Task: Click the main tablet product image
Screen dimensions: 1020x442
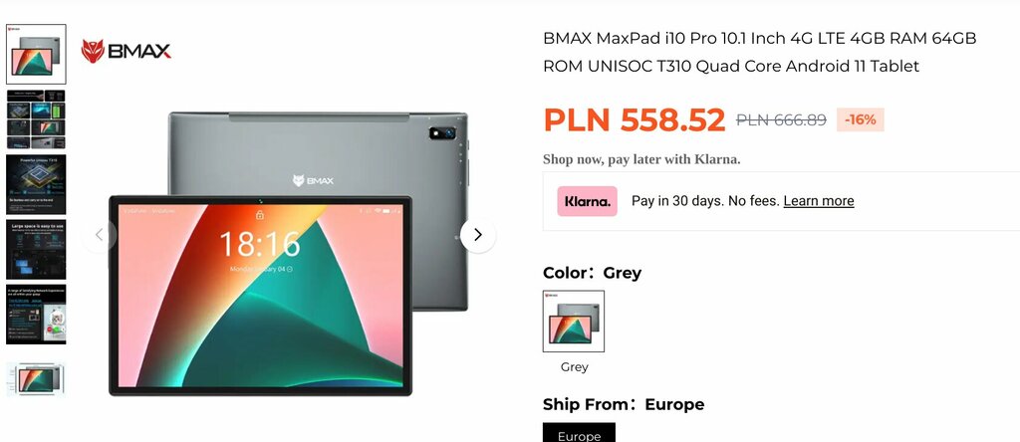Action: pyautogui.click(x=288, y=254)
